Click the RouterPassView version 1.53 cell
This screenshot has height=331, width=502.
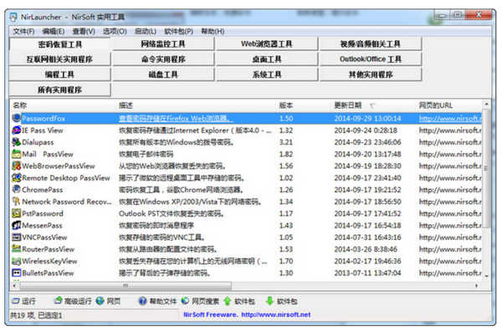(286, 249)
